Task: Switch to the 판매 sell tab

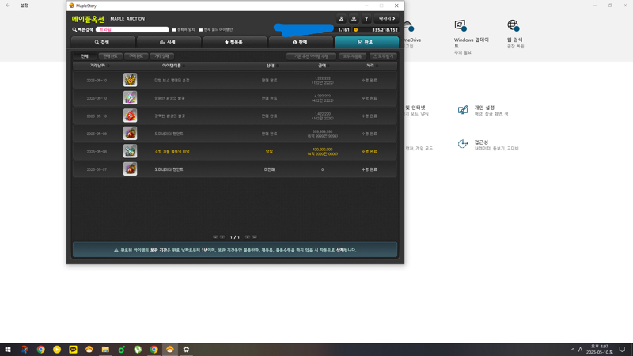Action: [x=301, y=42]
